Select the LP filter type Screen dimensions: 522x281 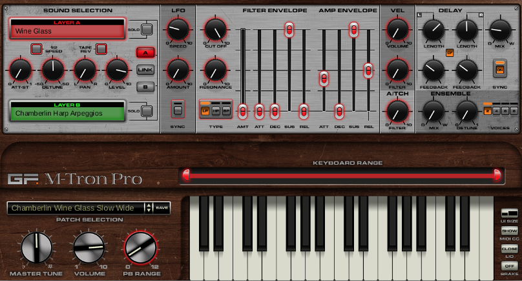pos(205,111)
